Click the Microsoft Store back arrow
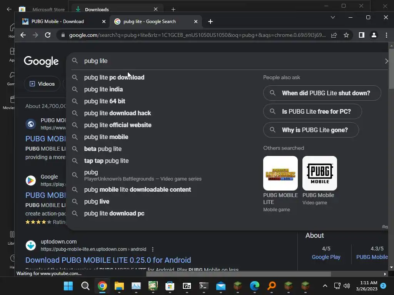The width and height of the screenshot is (394, 295). (x=9, y=9)
